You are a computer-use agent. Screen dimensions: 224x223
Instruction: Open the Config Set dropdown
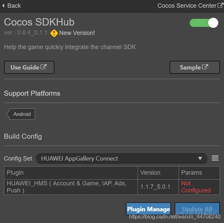pyautogui.click(x=121, y=159)
